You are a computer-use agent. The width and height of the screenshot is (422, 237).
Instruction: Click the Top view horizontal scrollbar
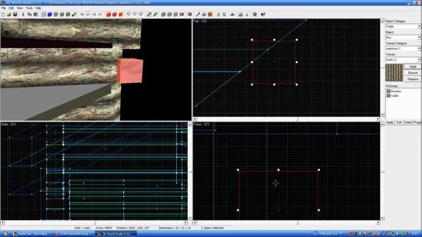pos(287,118)
